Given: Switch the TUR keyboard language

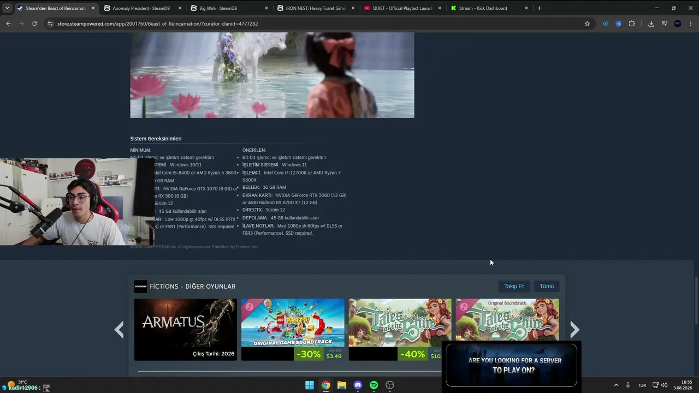Looking at the screenshot, I should (642, 385).
